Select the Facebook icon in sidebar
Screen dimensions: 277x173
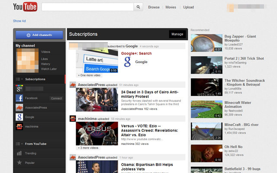[x=19, y=98]
